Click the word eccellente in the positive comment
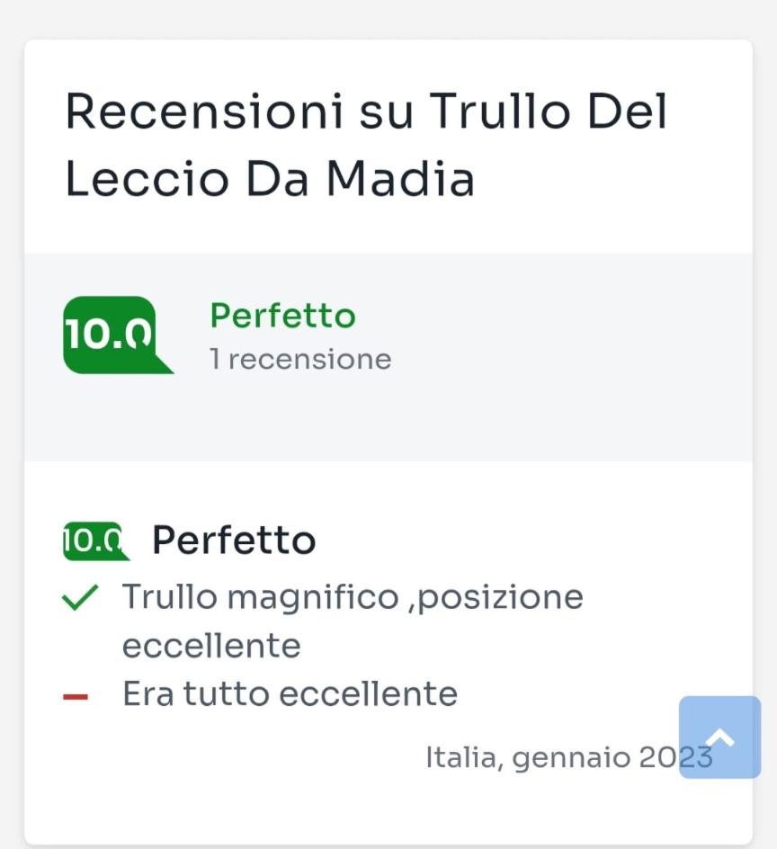The height and width of the screenshot is (849, 777). pyautogui.click(x=211, y=646)
